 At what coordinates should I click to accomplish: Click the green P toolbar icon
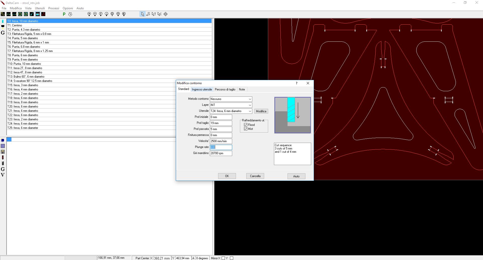(x=64, y=14)
